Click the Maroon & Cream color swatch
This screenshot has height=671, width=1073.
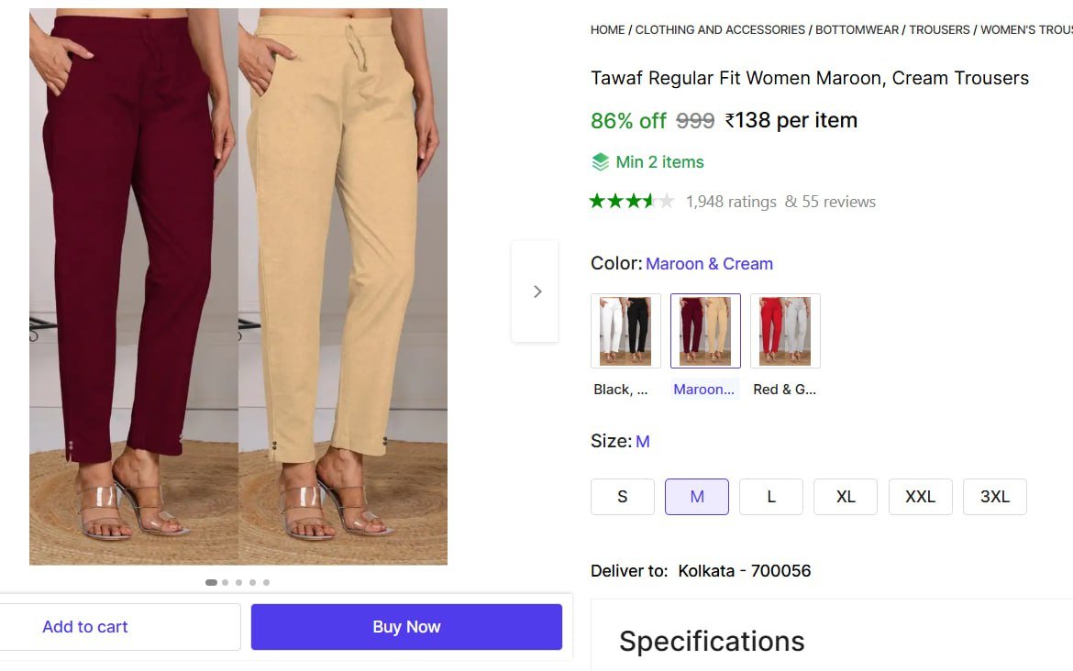[x=705, y=330]
